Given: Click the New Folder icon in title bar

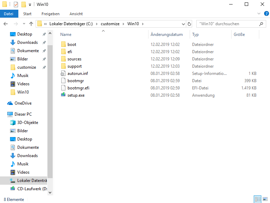Looking at the screenshot, I should click(x=24, y=4).
